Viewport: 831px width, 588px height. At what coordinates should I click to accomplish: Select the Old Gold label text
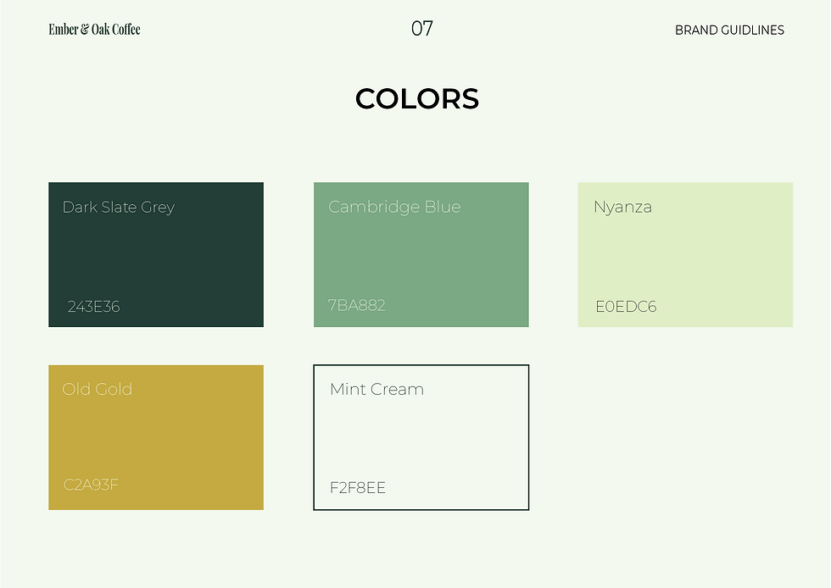point(97,389)
